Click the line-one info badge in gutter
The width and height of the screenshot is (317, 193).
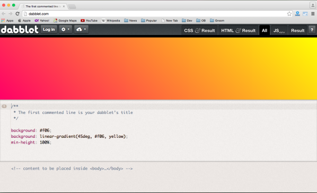point(4,106)
